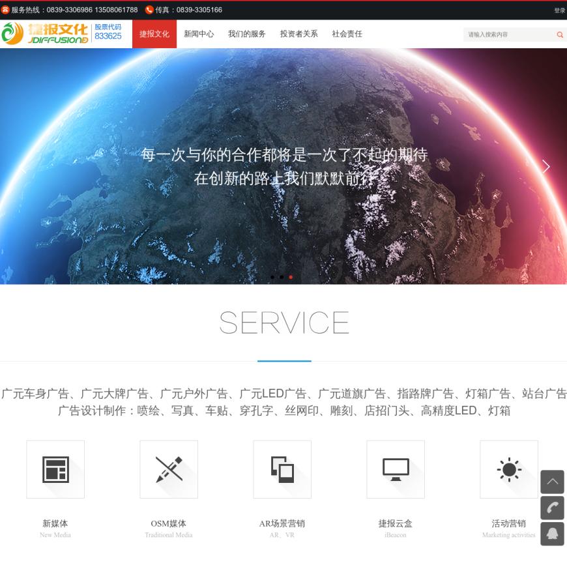Click the 新媒体 label link
The image size is (567, 567).
55,523
